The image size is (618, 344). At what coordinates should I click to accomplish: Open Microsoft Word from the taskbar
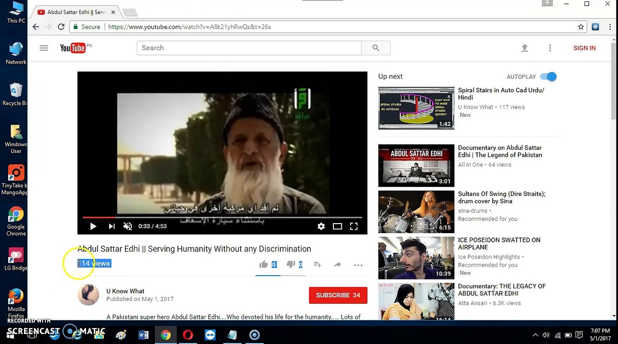tap(143, 335)
